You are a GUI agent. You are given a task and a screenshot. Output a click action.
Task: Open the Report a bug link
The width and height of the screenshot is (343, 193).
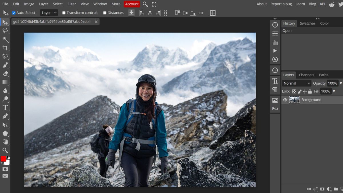(281, 4)
